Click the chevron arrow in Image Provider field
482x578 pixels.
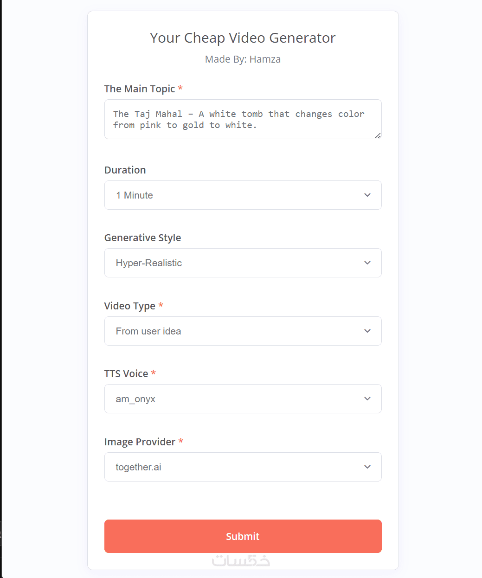(x=367, y=467)
